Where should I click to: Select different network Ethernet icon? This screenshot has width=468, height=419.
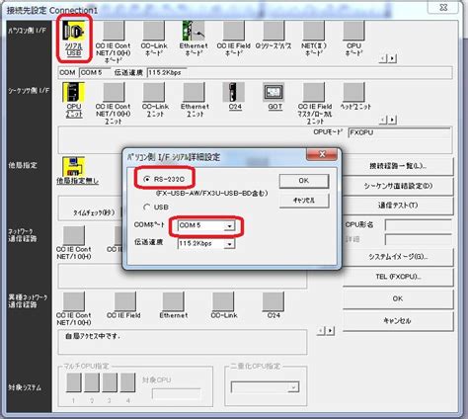point(174,301)
